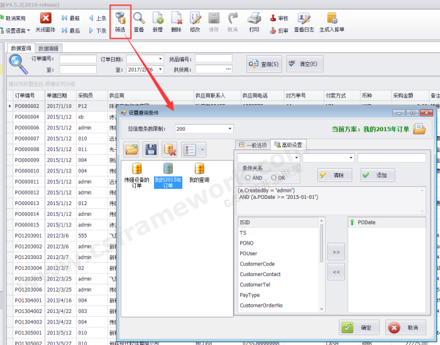Open the 订单日期 date dropdown
This screenshot has width=440, height=345.
click(x=160, y=59)
